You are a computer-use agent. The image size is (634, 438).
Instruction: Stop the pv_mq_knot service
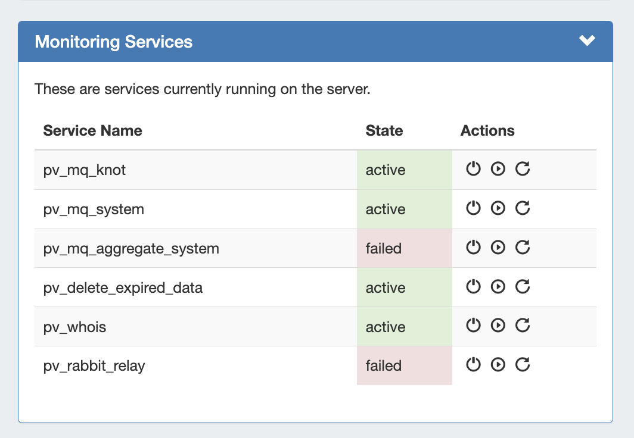[x=473, y=169]
